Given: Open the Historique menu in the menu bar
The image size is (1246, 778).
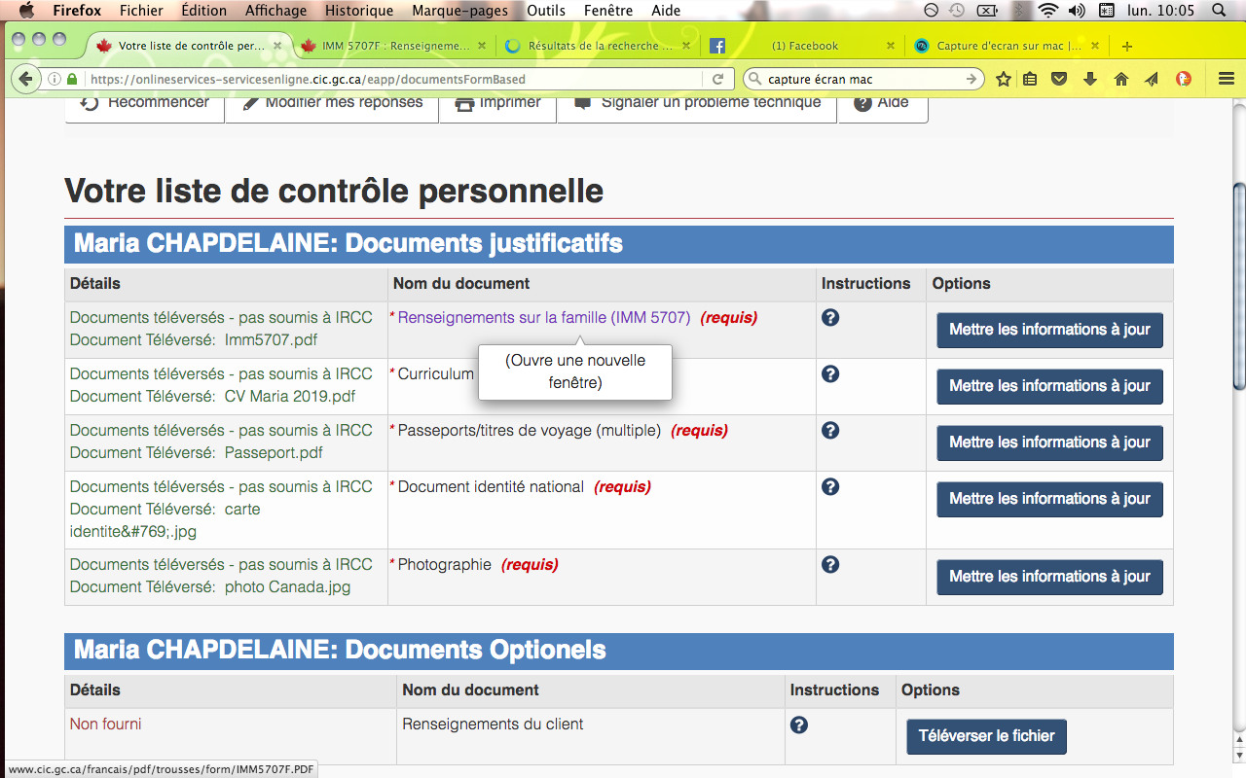Looking at the screenshot, I should pyautogui.click(x=359, y=11).
